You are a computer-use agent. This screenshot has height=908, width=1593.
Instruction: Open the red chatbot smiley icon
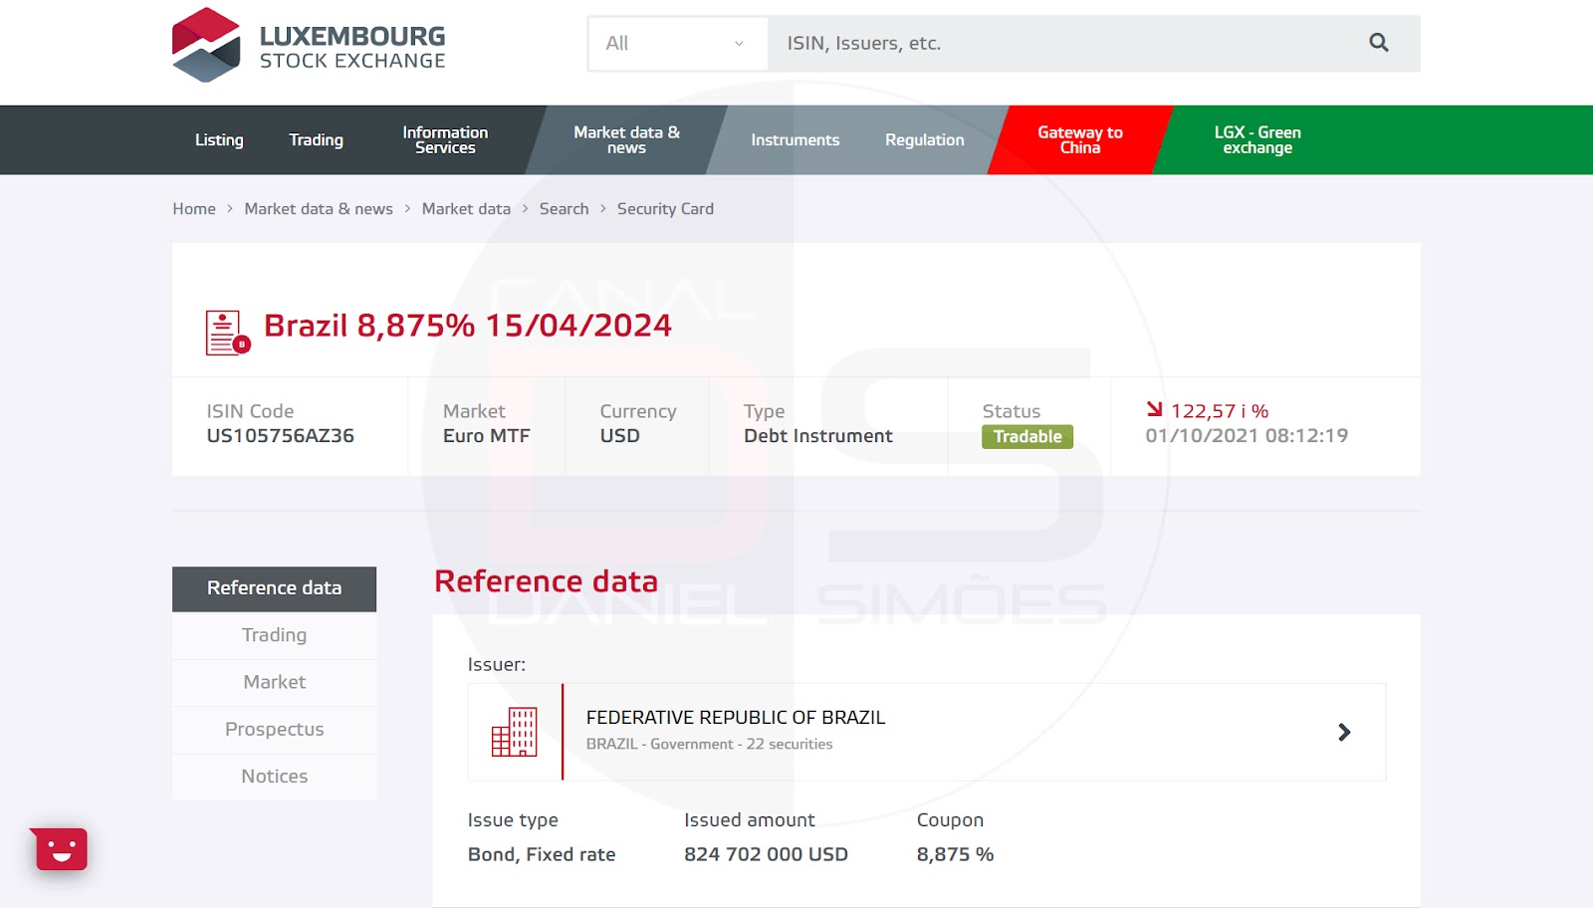click(x=60, y=849)
